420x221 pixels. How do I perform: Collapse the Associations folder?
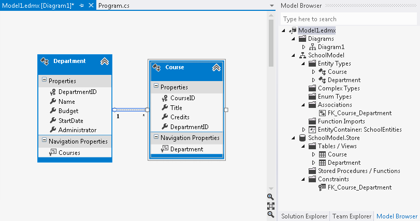(303, 105)
